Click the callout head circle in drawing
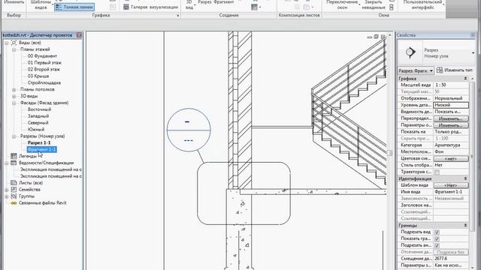This screenshot has width=481, height=270. [189, 130]
